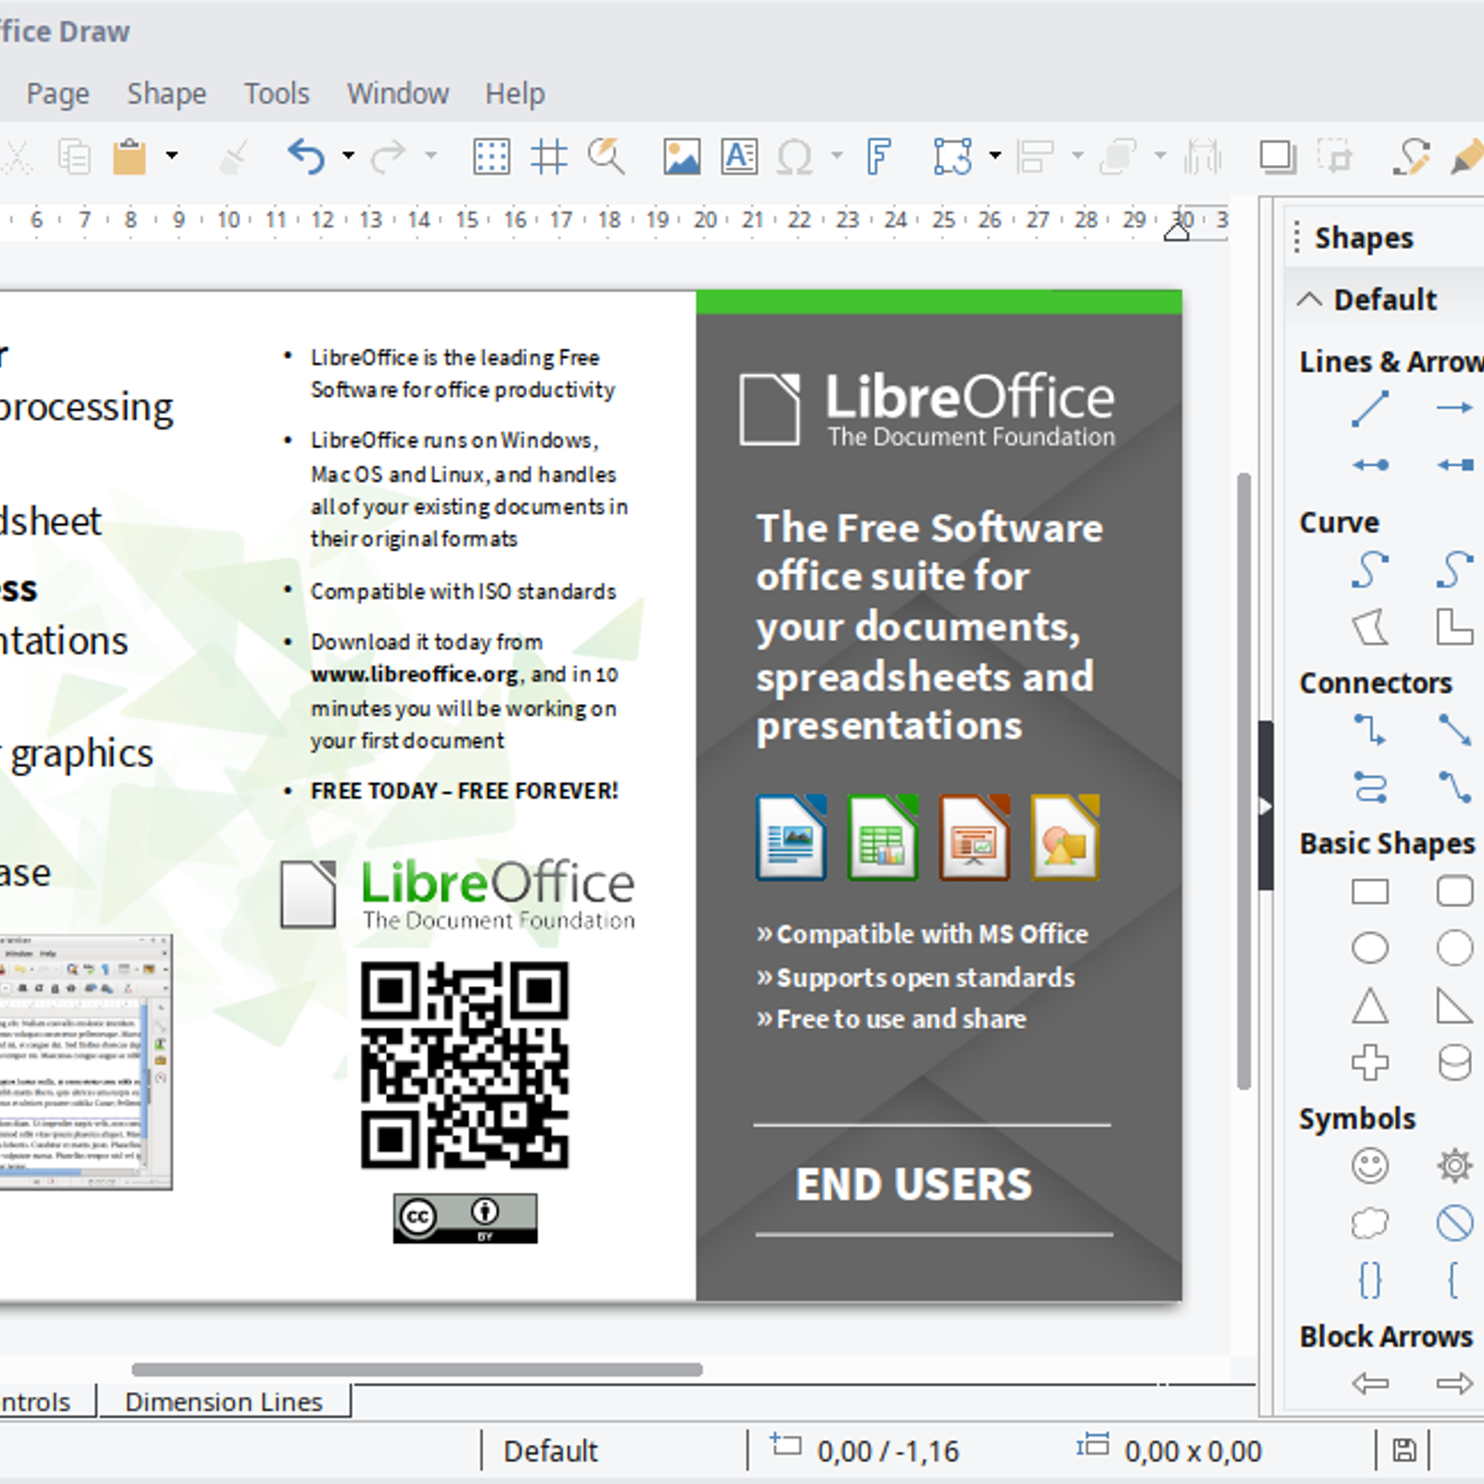Select the Ellipse basic shape
Viewport: 1484px width, 1484px height.
click(x=1370, y=948)
